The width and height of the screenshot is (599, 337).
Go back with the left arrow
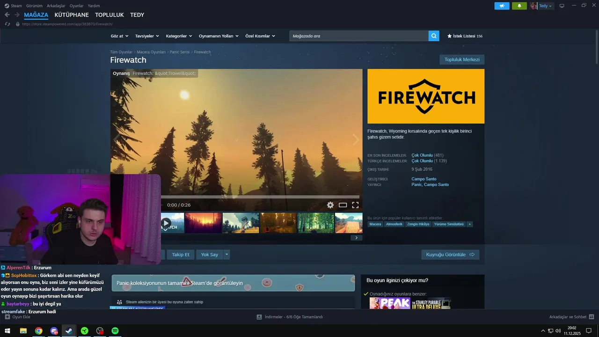[7, 15]
